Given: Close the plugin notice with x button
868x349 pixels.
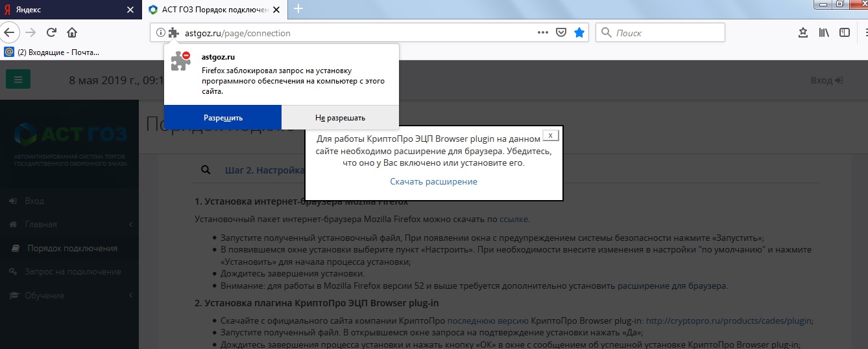Looking at the screenshot, I should (x=550, y=135).
